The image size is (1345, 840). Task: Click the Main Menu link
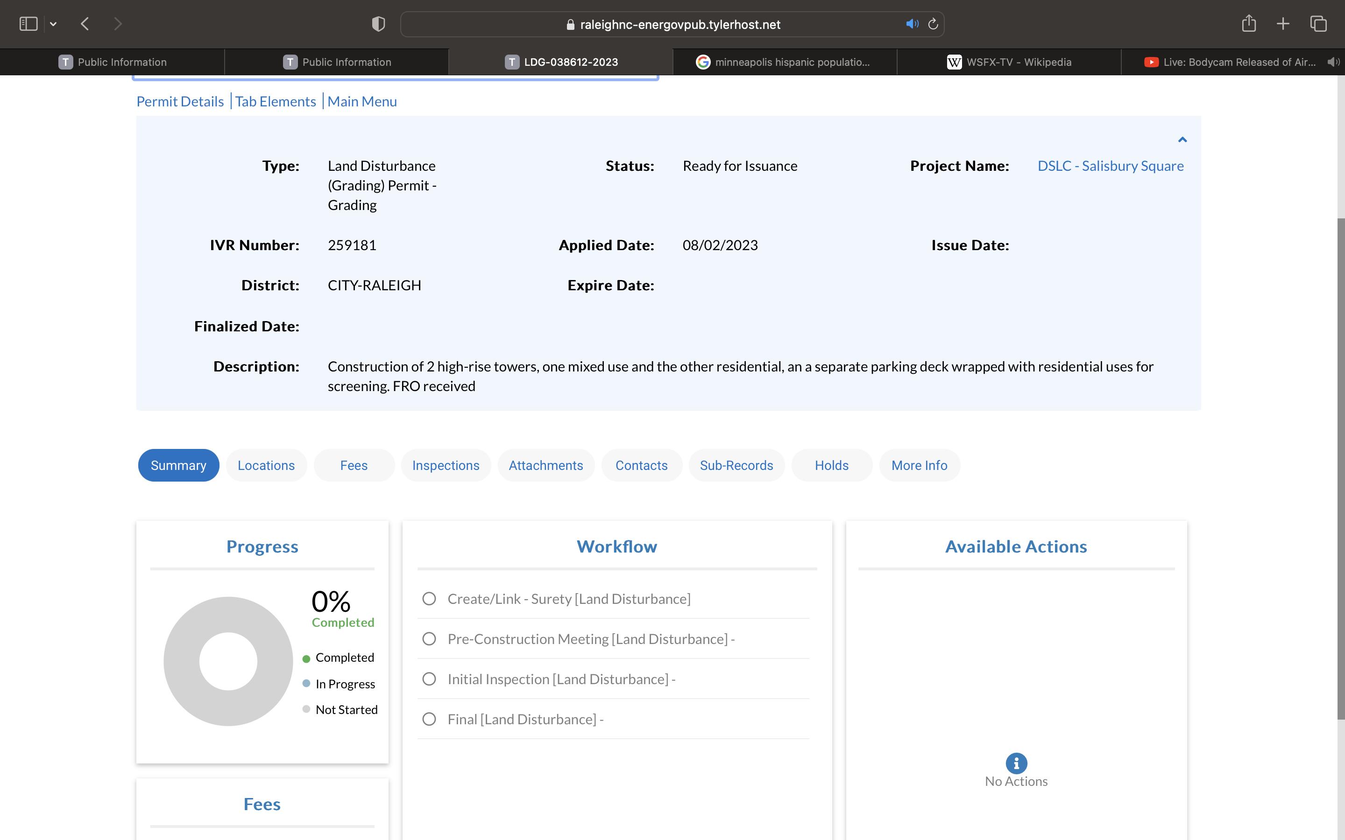pos(362,101)
